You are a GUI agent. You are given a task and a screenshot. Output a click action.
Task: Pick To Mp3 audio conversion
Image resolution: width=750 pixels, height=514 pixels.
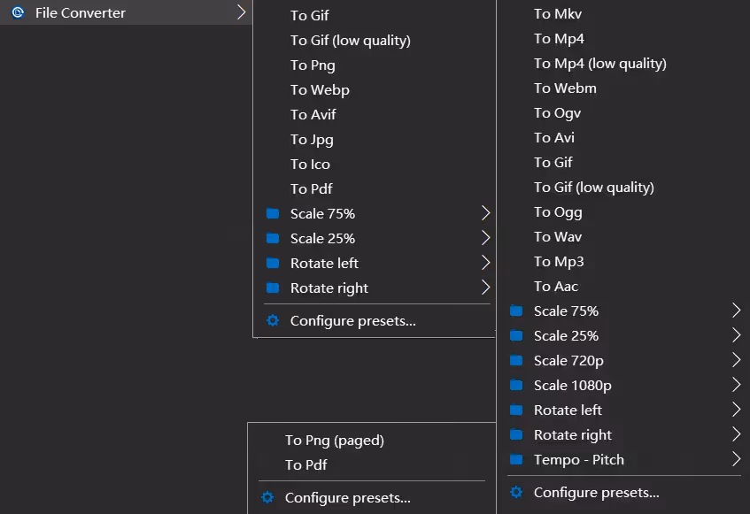(x=559, y=262)
